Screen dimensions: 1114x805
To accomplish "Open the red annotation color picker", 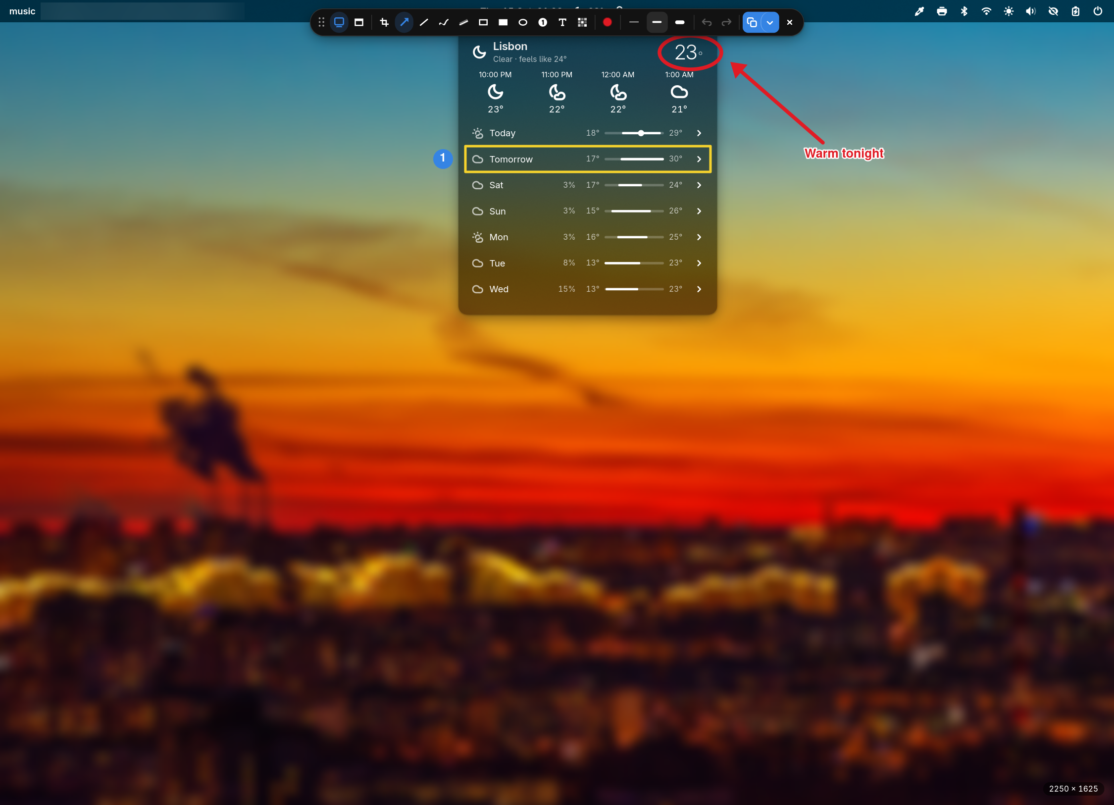I will 608,22.
